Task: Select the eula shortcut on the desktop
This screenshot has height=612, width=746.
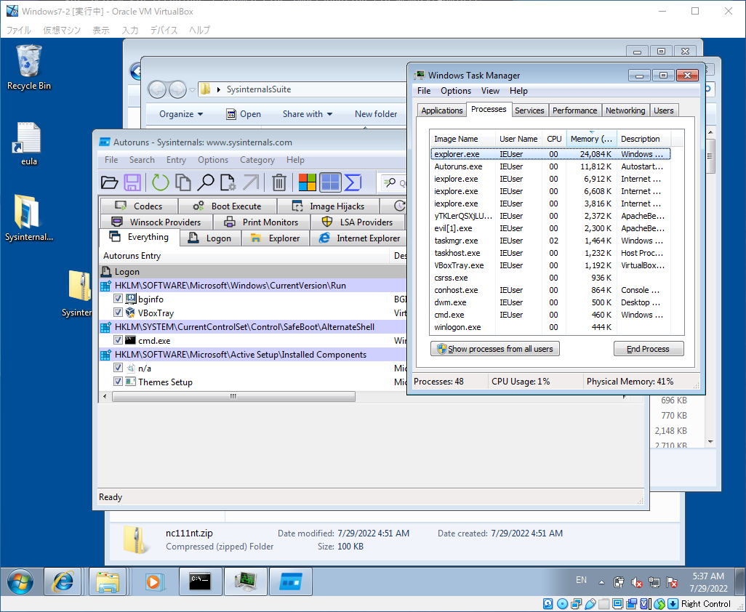Action: tap(28, 144)
